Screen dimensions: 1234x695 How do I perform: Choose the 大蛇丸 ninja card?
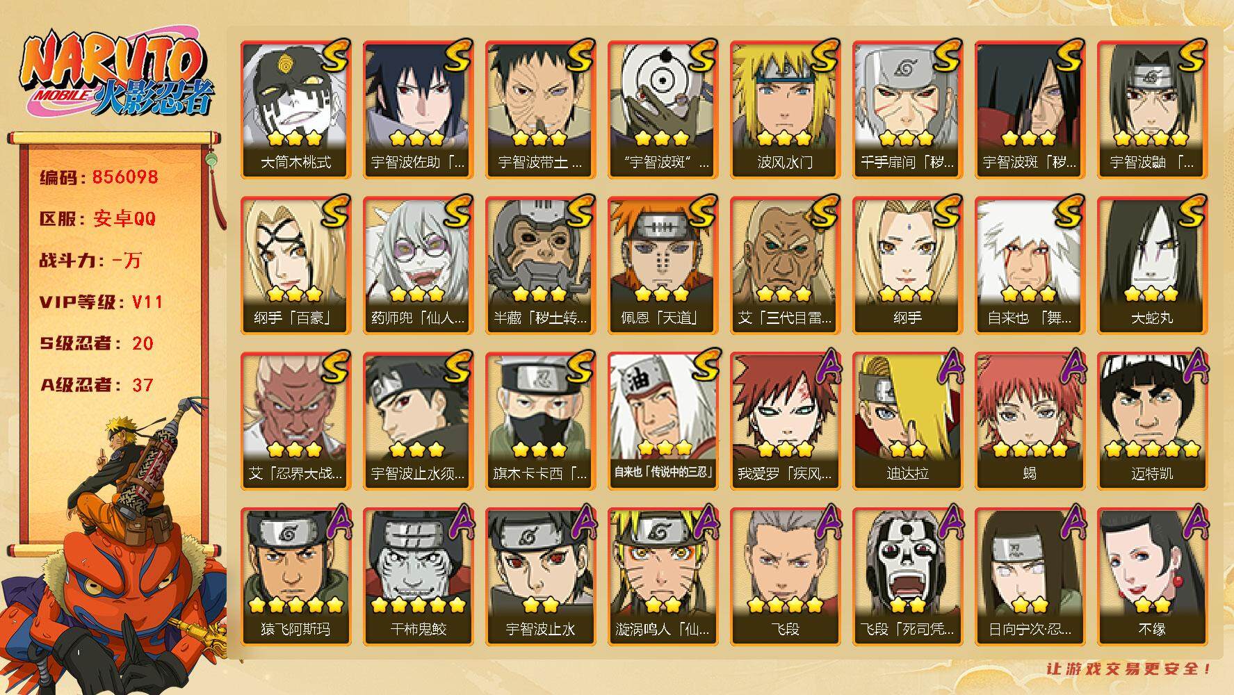click(1152, 265)
